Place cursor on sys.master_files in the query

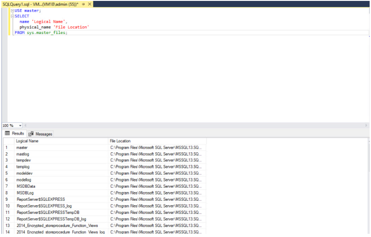point(46,33)
